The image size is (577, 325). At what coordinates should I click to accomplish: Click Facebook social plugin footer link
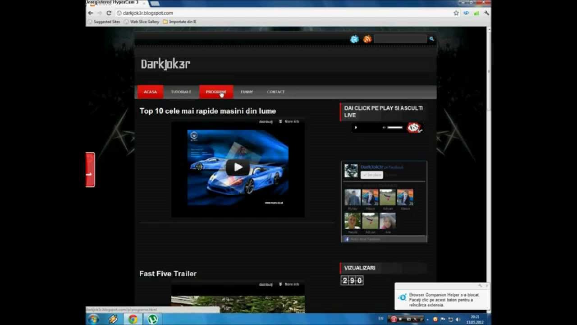pos(365,239)
